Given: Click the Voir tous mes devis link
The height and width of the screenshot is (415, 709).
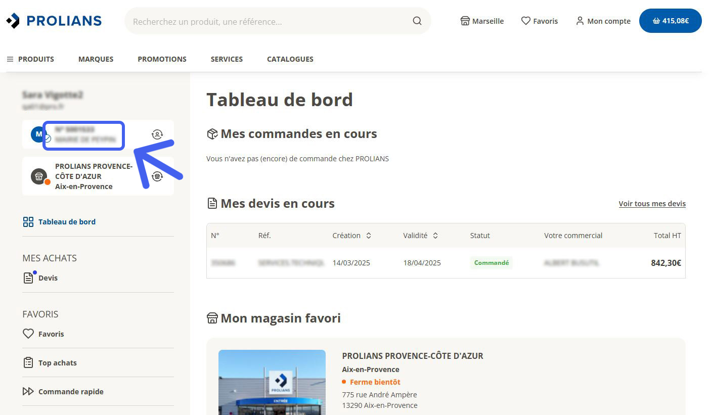Looking at the screenshot, I should tap(652, 204).
